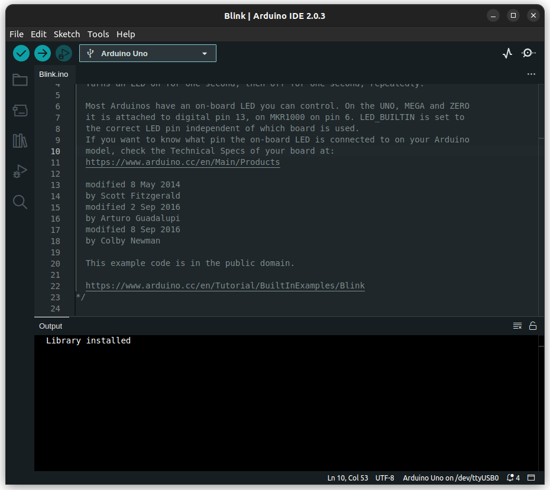Select the Blink.ino editor tab
The height and width of the screenshot is (490, 550).
pyautogui.click(x=54, y=74)
